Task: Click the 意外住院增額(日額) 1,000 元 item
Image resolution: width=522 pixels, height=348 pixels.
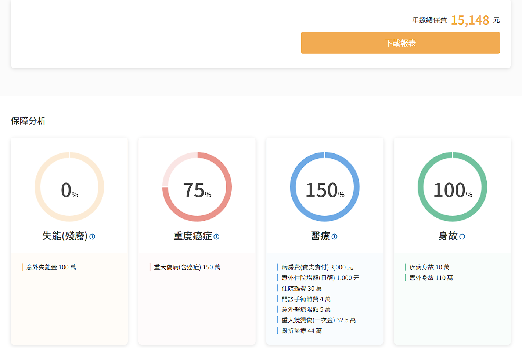Action: click(x=320, y=278)
